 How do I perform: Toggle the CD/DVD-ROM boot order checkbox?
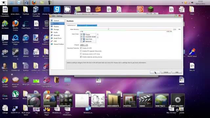click(x=81, y=37)
